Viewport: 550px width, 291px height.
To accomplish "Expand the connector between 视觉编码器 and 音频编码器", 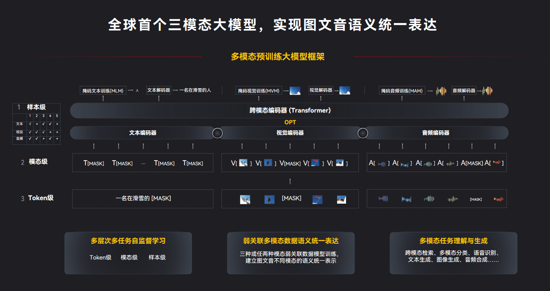I will (x=363, y=133).
